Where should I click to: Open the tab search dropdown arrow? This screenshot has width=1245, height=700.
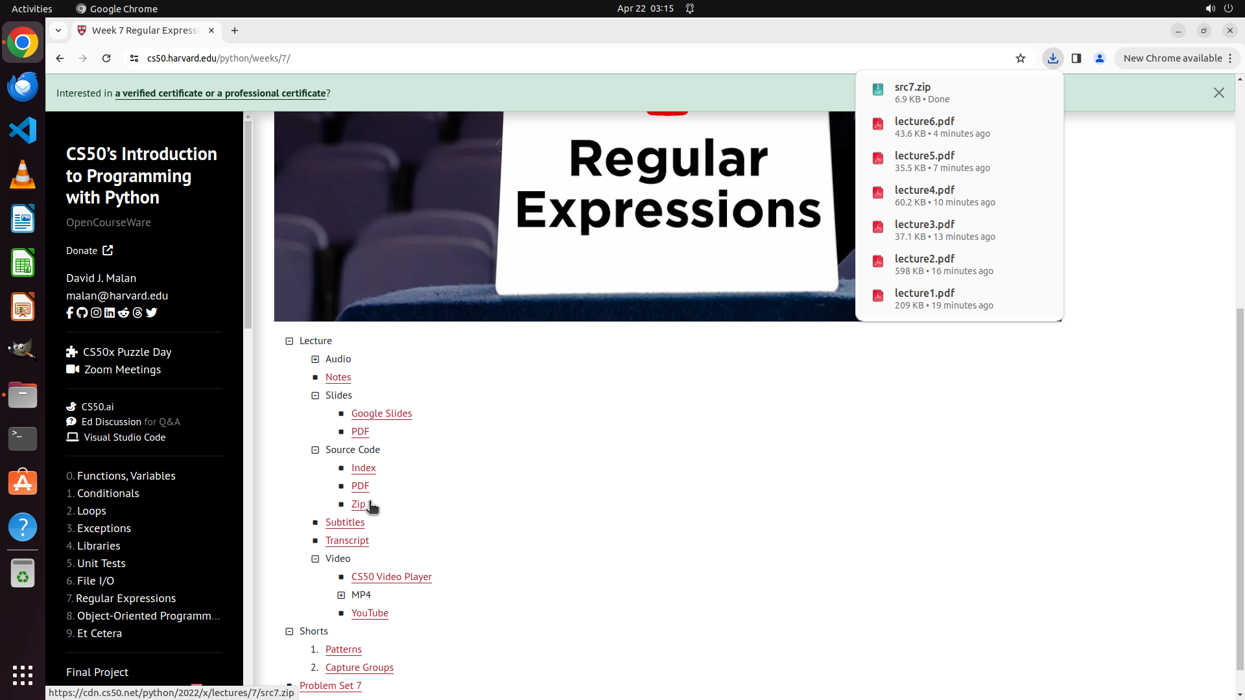(x=58, y=30)
